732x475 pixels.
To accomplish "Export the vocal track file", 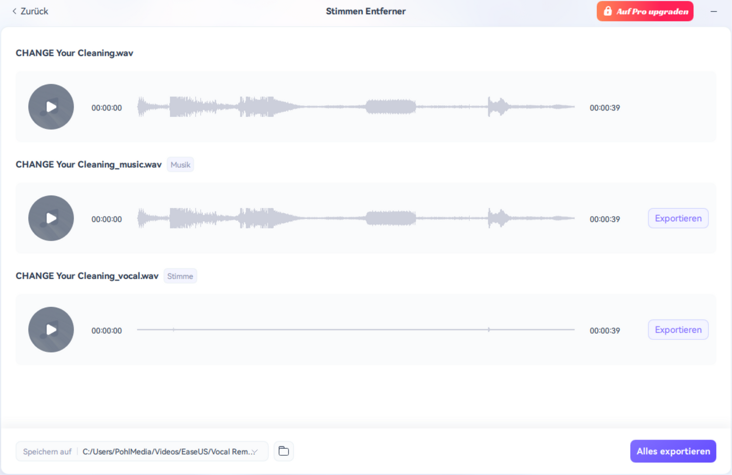I will [678, 330].
